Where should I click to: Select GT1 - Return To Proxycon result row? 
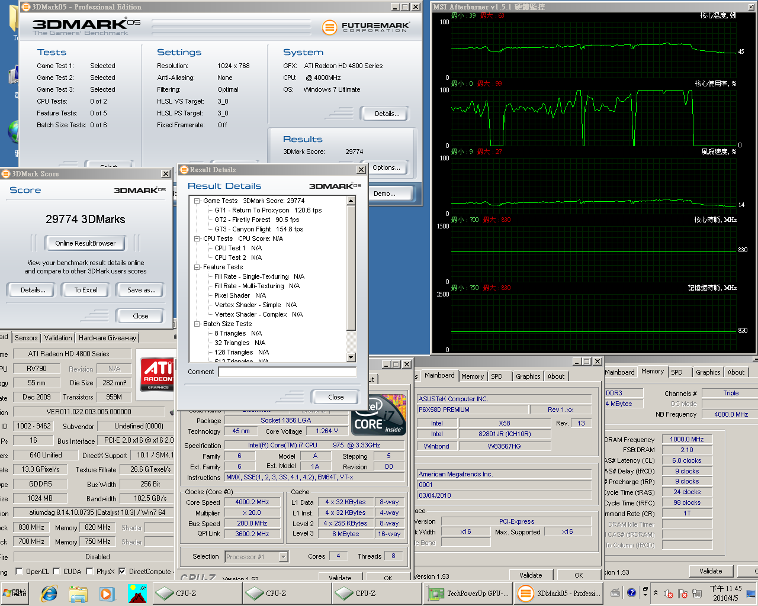[x=268, y=210]
